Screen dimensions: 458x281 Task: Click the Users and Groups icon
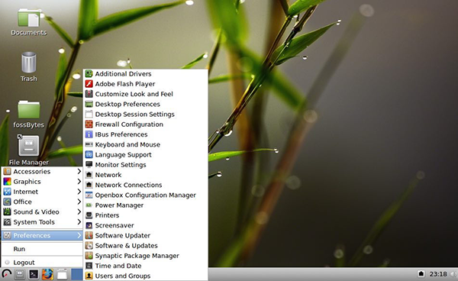pos(89,276)
